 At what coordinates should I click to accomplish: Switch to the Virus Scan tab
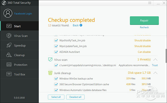[x=19, y=36]
